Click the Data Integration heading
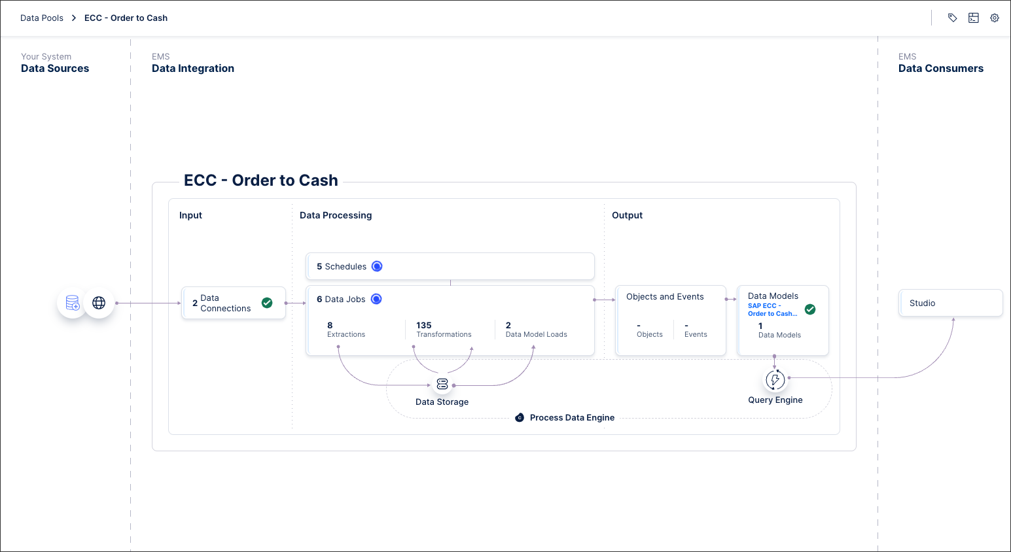The width and height of the screenshot is (1011, 552). point(193,69)
